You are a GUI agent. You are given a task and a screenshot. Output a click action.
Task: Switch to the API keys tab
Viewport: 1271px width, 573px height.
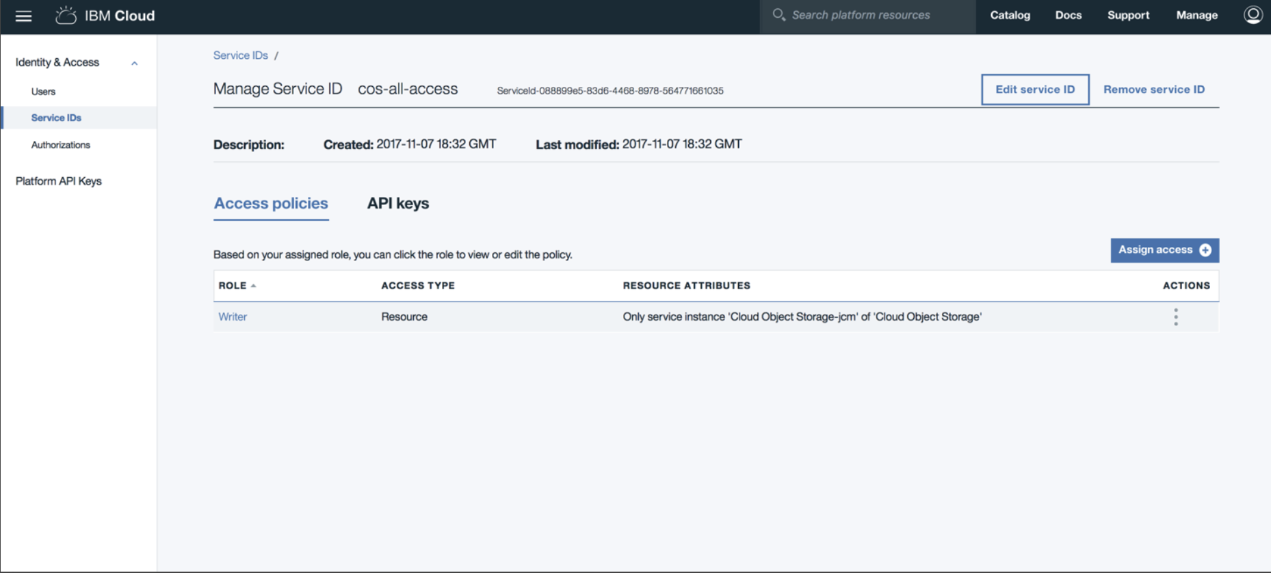[x=398, y=204]
